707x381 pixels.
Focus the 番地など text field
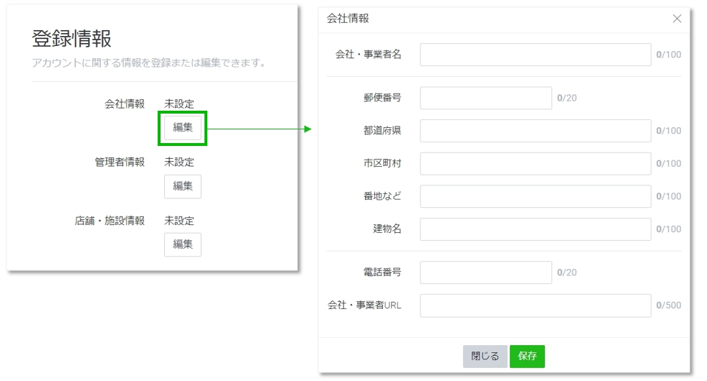[535, 196]
